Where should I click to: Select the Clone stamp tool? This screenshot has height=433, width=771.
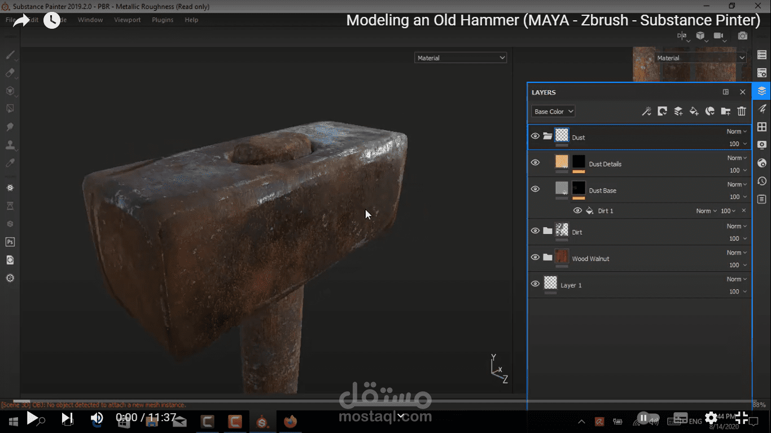[x=10, y=145]
